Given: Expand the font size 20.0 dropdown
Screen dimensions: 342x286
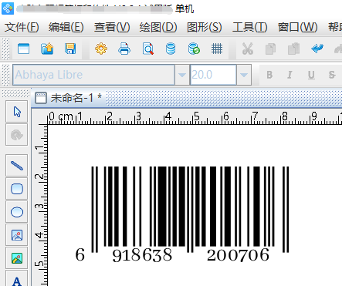Looking at the screenshot, I should (244, 75).
